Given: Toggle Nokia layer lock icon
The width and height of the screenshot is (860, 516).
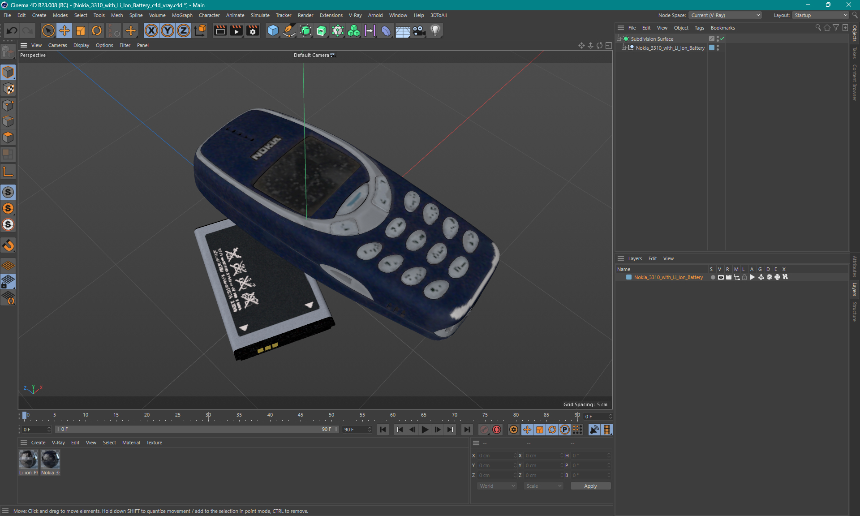Looking at the screenshot, I should click(x=744, y=277).
